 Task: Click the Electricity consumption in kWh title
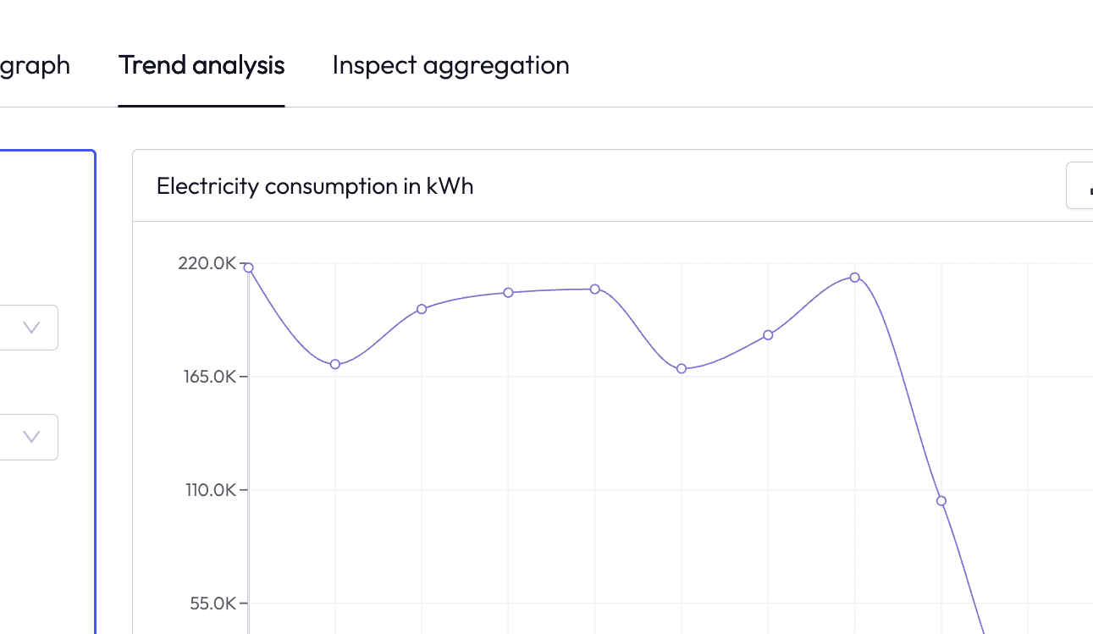[x=315, y=186]
